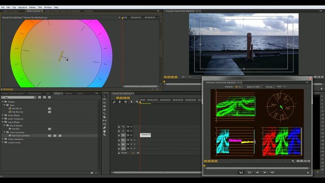This screenshot has width=325, height=183.
Task: Mute audio track A1
Action: (x=131, y=140)
